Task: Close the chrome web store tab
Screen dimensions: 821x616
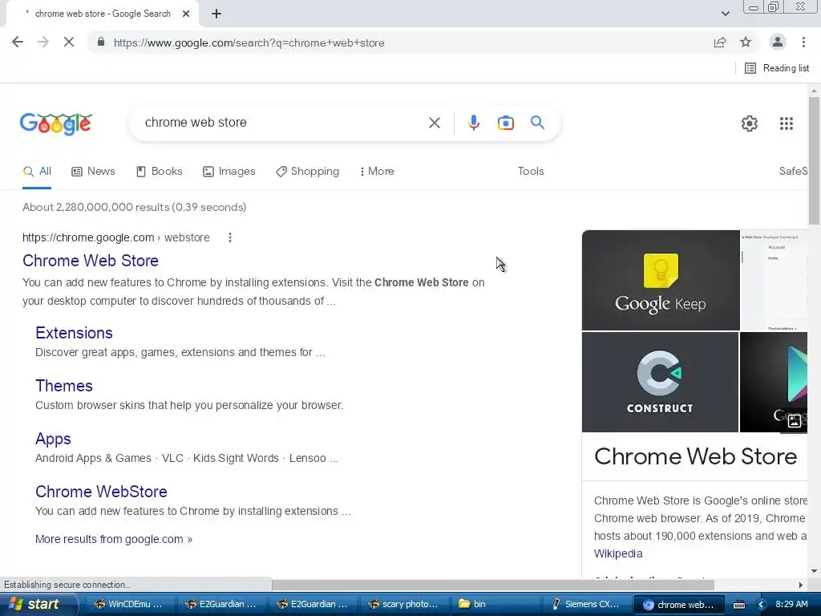Action: click(x=186, y=14)
